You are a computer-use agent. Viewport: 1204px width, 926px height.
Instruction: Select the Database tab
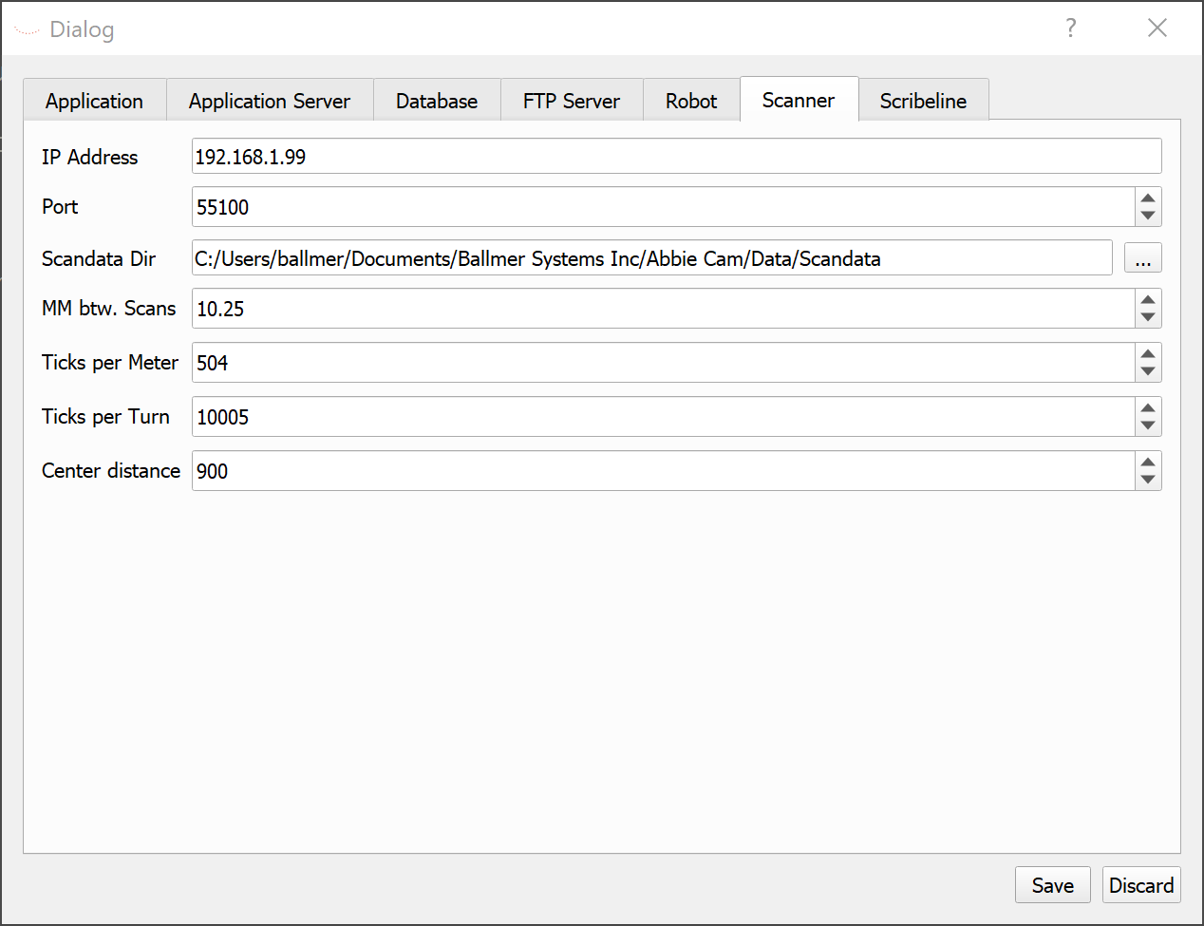click(437, 101)
